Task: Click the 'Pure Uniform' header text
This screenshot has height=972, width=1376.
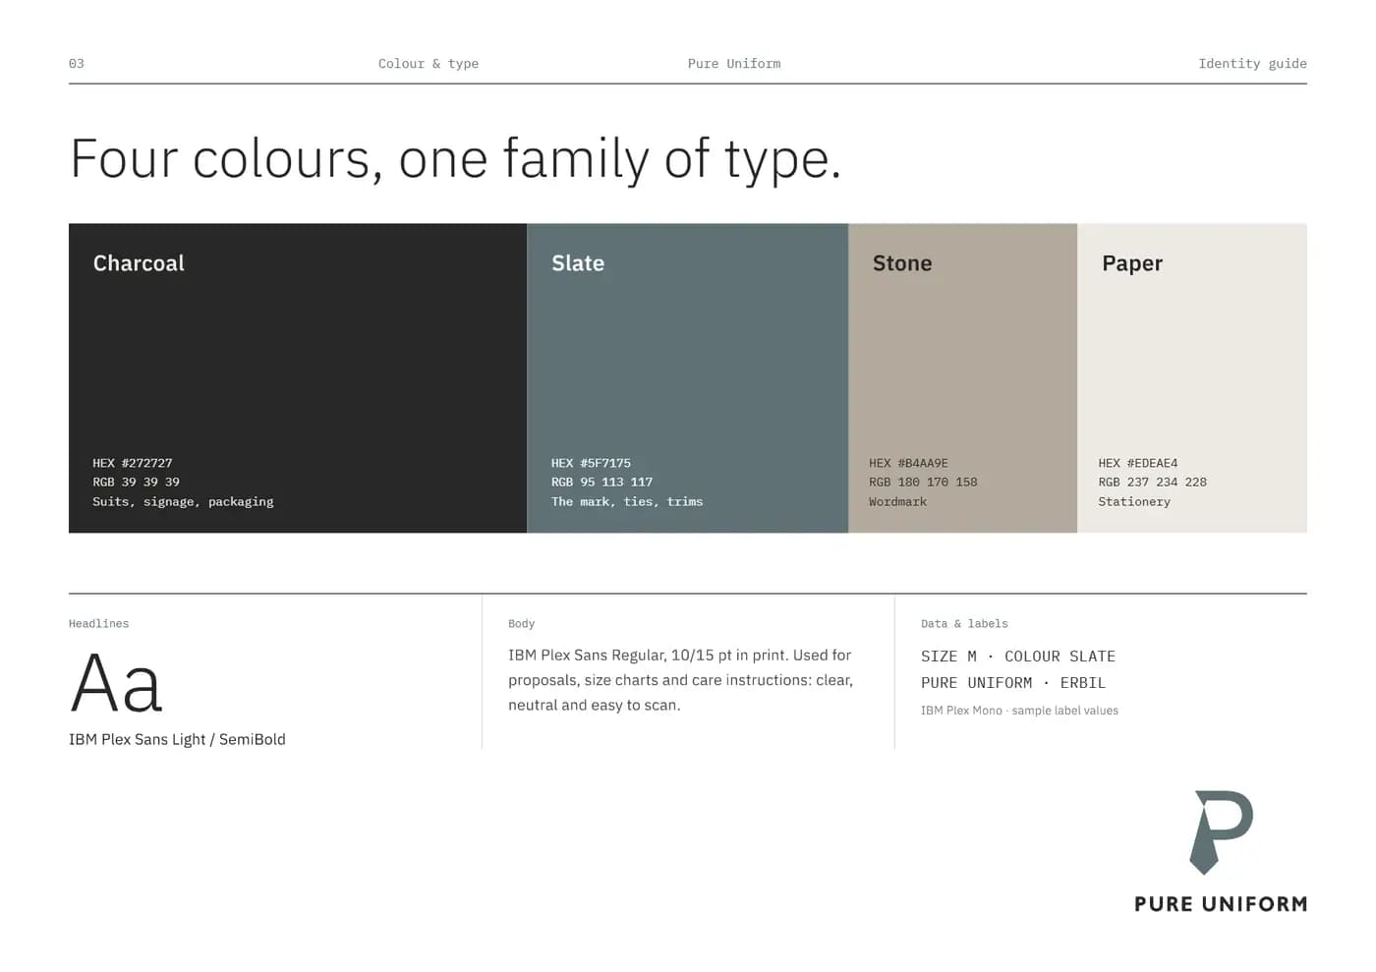Action: tap(734, 64)
